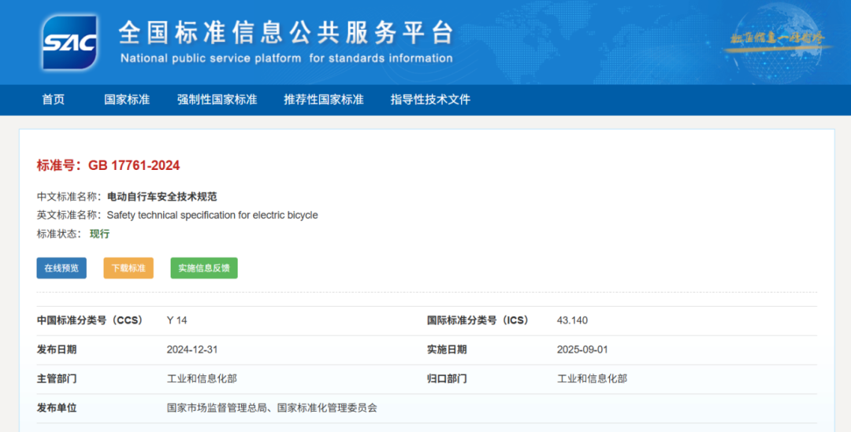Go to the 首页 home menu item
The width and height of the screenshot is (851, 432).
pyautogui.click(x=54, y=99)
